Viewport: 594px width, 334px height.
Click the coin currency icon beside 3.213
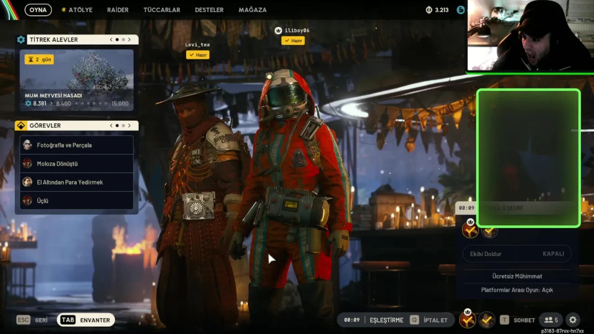(x=429, y=10)
